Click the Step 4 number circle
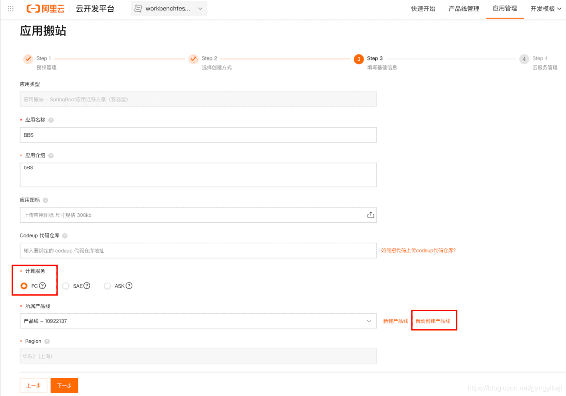Image resolution: width=566 pixels, height=396 pixels. coord(524,59)
